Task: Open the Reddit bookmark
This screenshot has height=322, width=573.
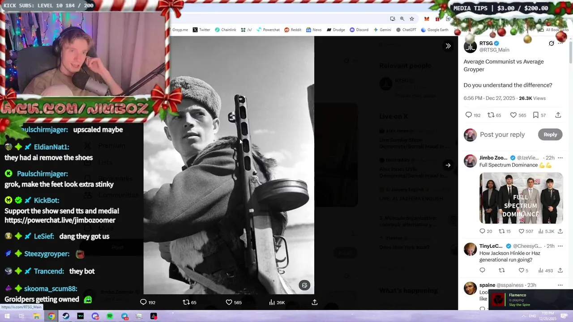Action: tap(293, 30)
